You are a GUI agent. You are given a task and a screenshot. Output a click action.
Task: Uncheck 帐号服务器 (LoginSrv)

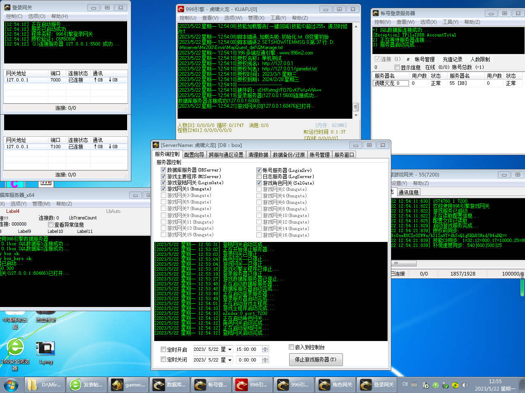[x=259, y=170]
